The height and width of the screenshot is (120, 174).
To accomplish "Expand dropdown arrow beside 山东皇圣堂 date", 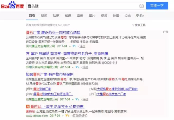I will pos(73,100).
